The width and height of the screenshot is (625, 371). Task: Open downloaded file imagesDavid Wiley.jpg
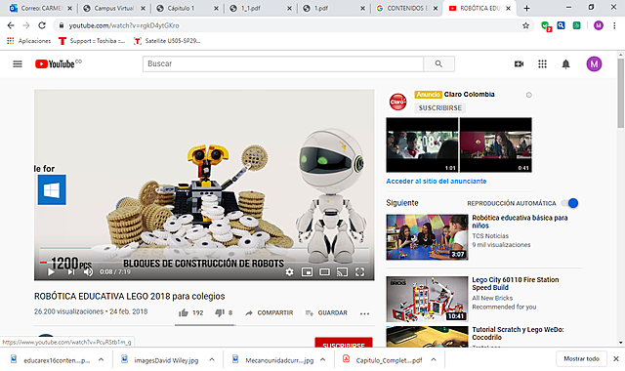click(x=160, y=360)
